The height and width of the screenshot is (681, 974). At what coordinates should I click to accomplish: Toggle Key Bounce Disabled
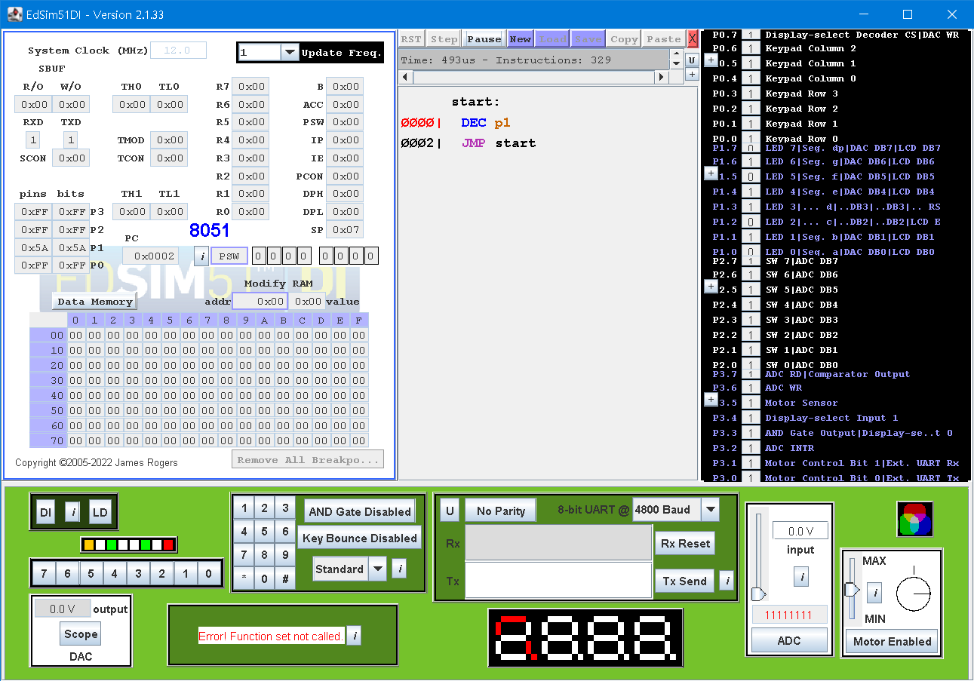[x=360, y=538]
